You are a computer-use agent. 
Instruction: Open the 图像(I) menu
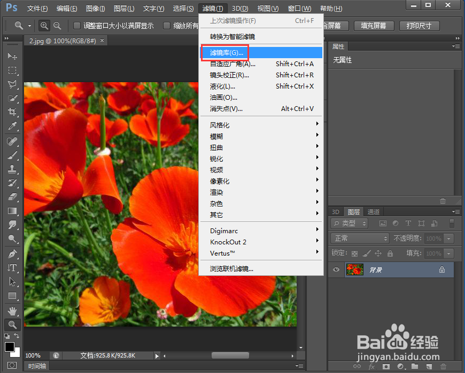tap(96, 9)
